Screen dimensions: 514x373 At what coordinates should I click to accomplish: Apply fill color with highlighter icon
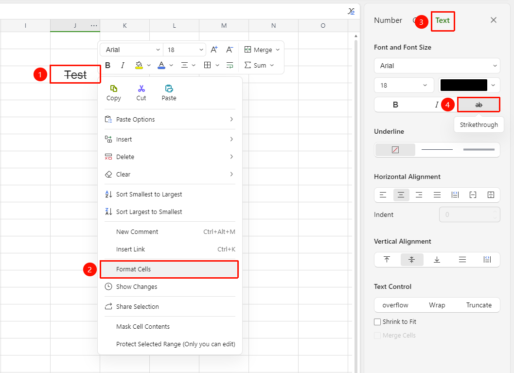tap(139, 65)
